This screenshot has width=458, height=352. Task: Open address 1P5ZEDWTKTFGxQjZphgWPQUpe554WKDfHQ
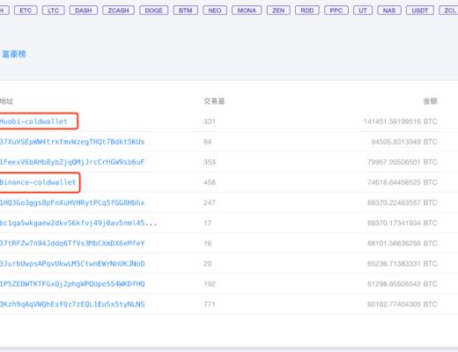72,284
